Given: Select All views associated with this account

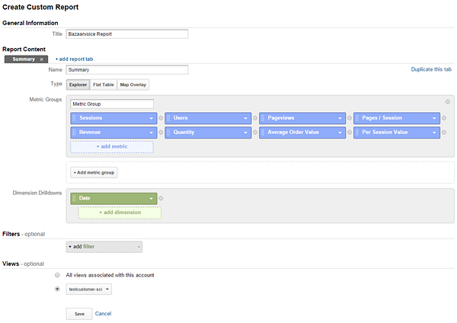Looking at the screenshot, I should [57, 275].
